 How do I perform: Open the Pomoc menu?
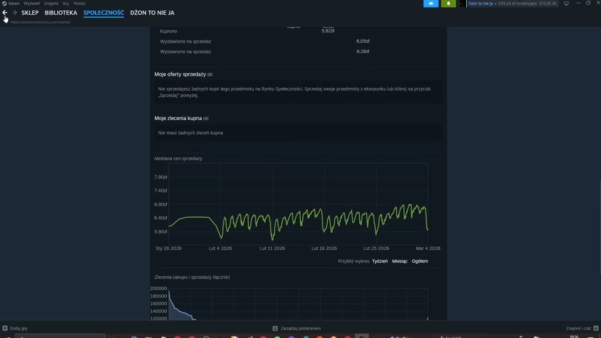pos(79,3)
